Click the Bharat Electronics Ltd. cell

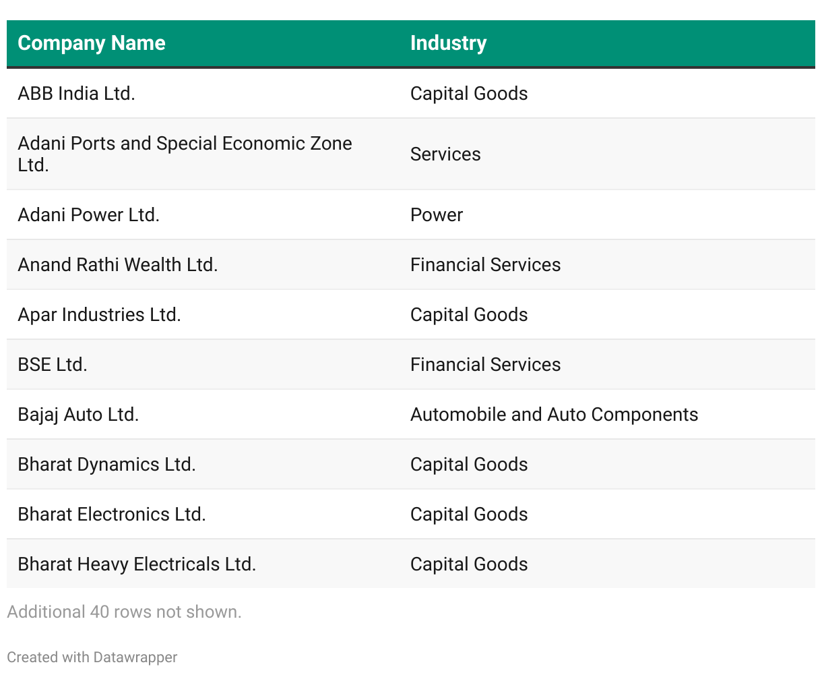click(x=112, y=514)
